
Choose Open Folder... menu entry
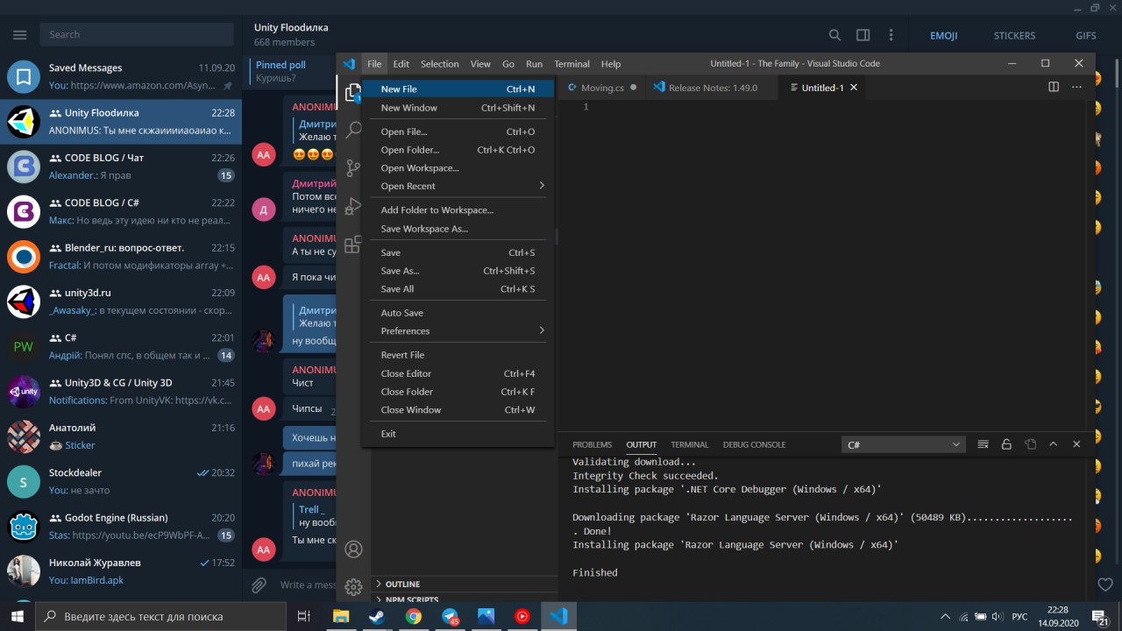coord(458,150)
